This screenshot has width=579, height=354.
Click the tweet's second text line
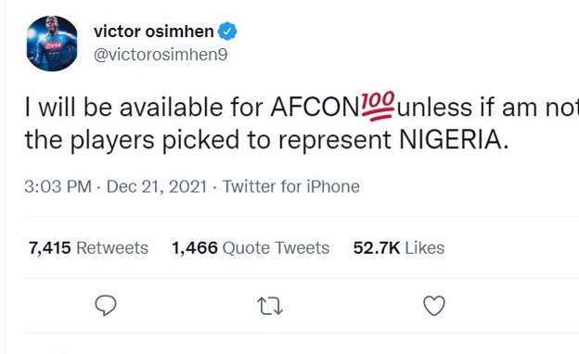266,141
